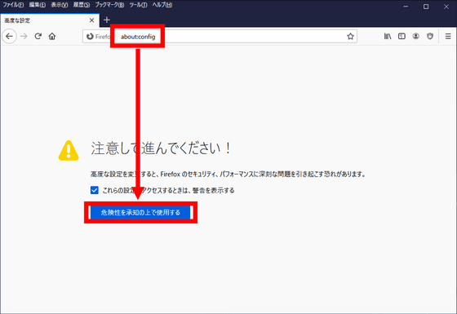457x314 pixels.
Task: Minimize the Firefox window
Action: (x=406, y=7)
